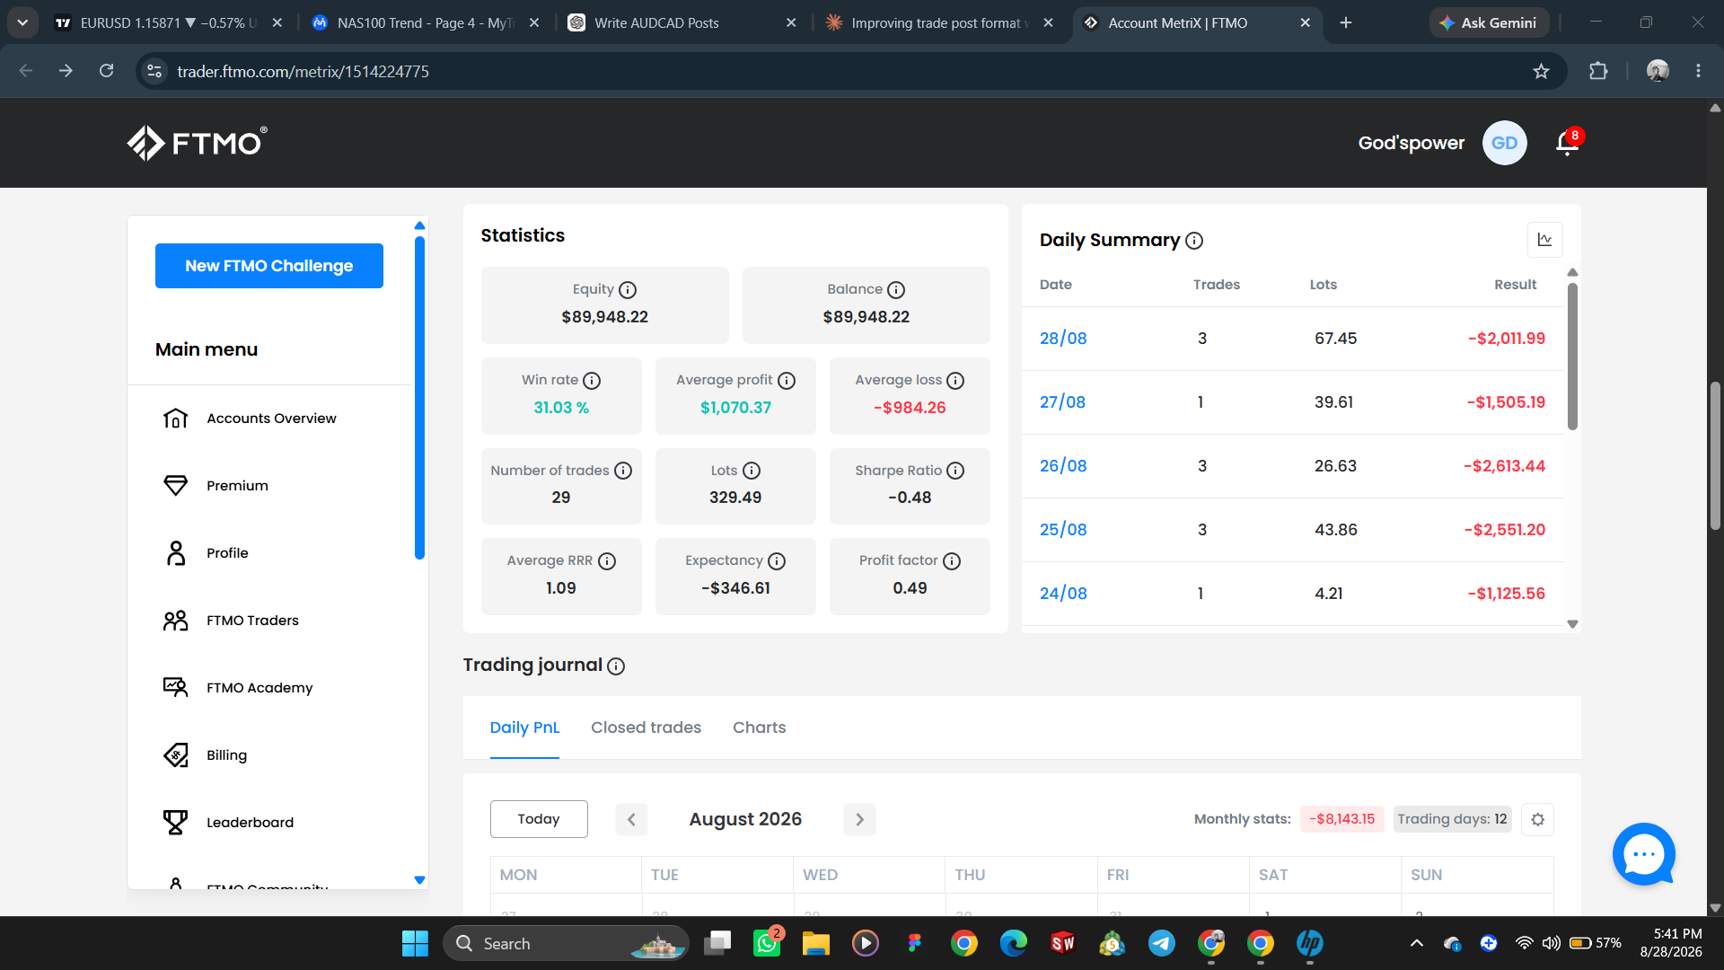Switch to the EURUSD TradingView tab
Image resolution: width=1724 pixels, height=970 pixels.
167,22
